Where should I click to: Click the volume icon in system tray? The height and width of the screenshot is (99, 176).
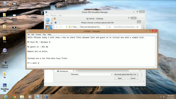[164, 97]
